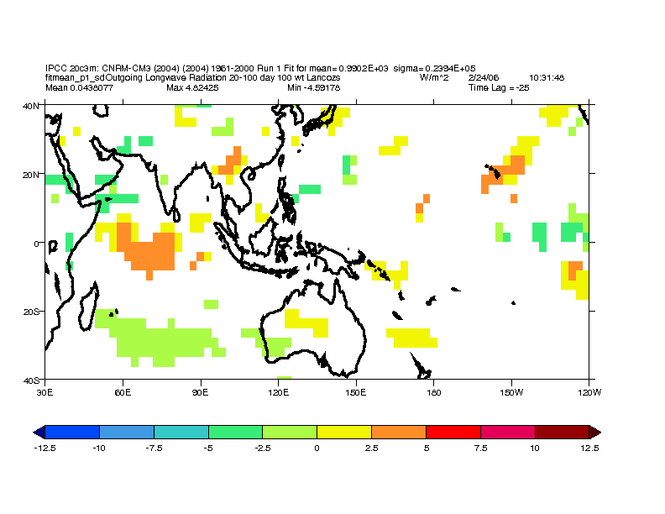665x514 pixels.
Task: Click the red 5 to 7.5 colorbar segment
Action: [453, 433]
